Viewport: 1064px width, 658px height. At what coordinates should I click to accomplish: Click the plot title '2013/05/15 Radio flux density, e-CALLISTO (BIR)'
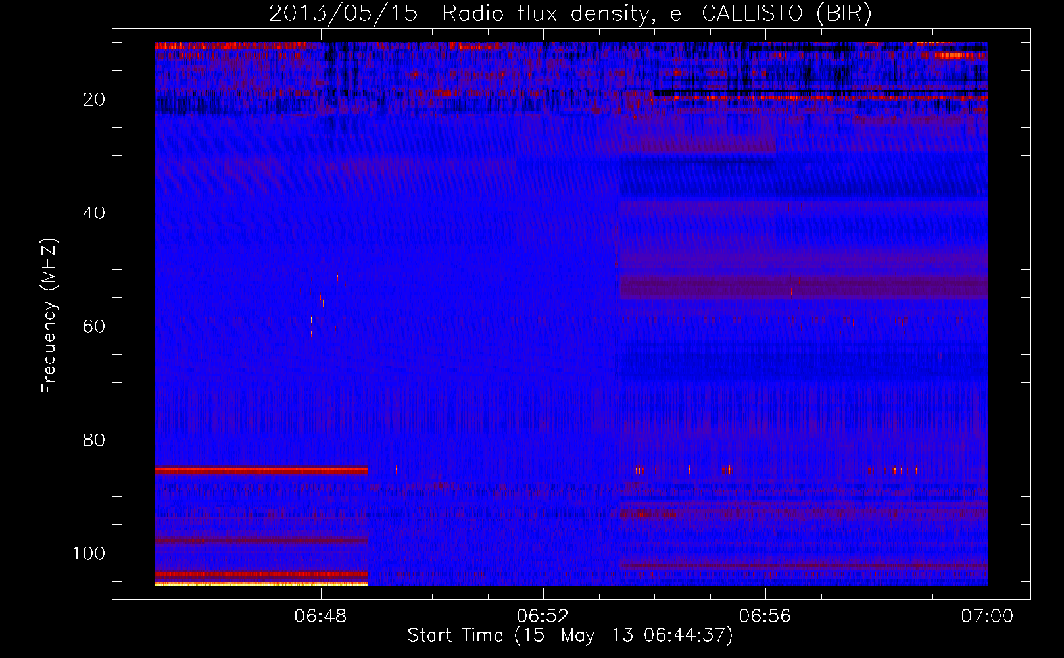point(570,14)
